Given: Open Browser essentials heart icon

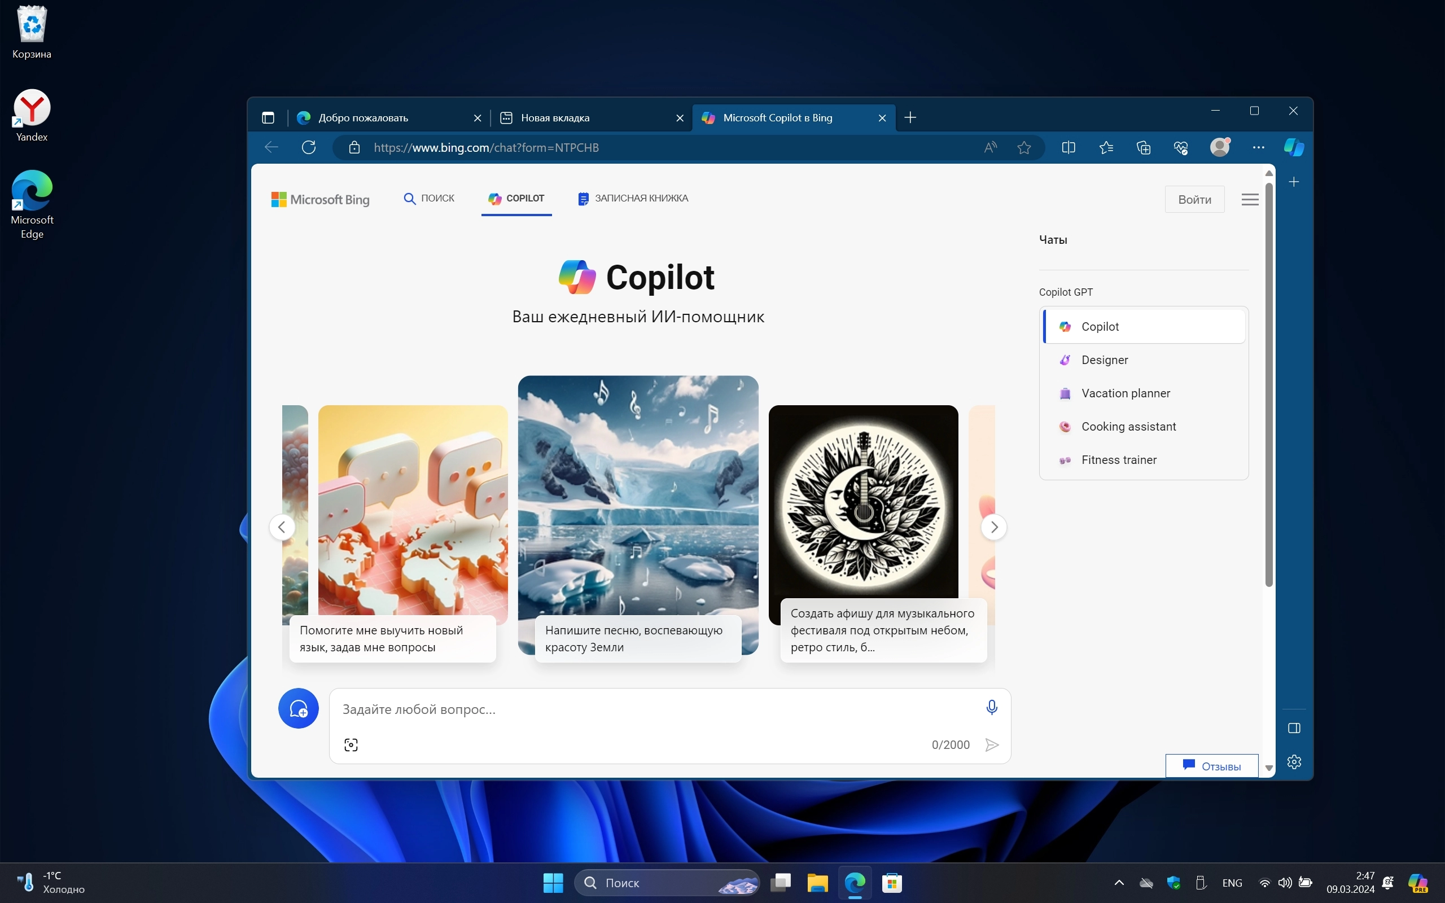Looking at the screenshot, I should [1180, 147].
